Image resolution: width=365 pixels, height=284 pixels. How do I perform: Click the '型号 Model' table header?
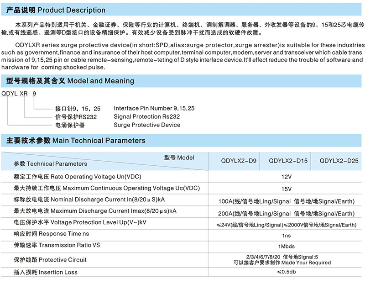coord(179,158)
